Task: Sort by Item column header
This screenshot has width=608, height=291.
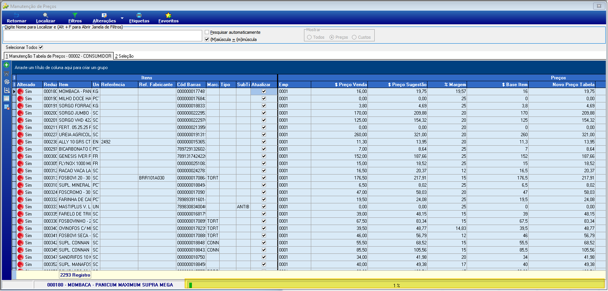Action: [75, 85]
